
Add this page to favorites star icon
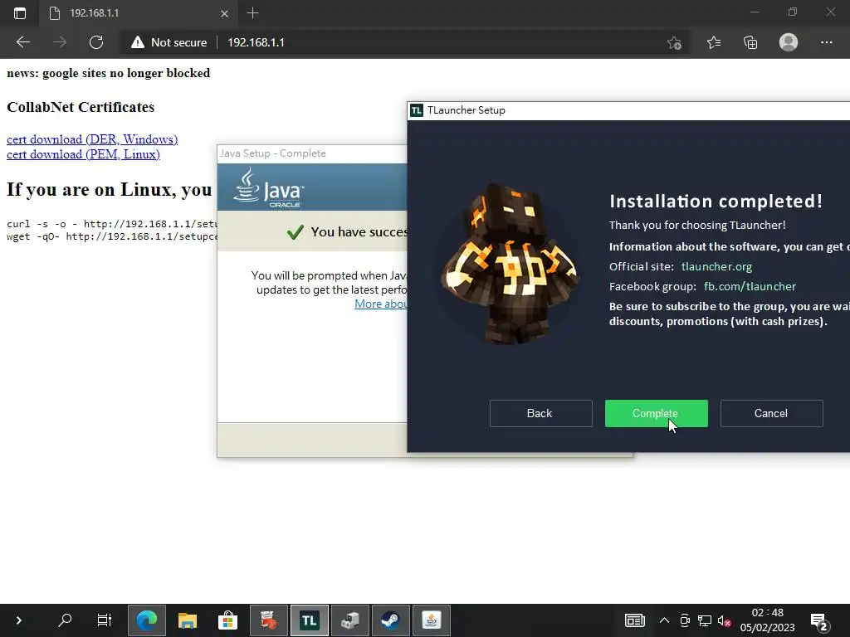(x=674, y=42)
